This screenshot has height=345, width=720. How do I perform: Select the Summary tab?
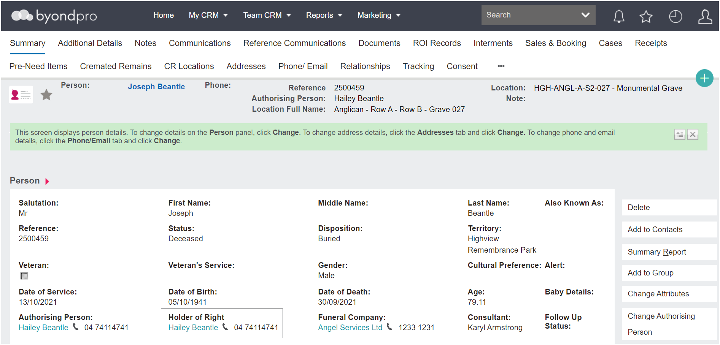(27, 43)
